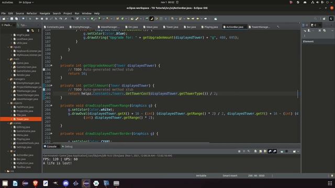Viewport: 335px width, 188px height.
Task: Click Collapse All in Package Explorer
Action: coord(28,30)
